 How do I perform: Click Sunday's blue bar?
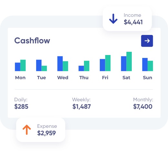coord(145,65)
